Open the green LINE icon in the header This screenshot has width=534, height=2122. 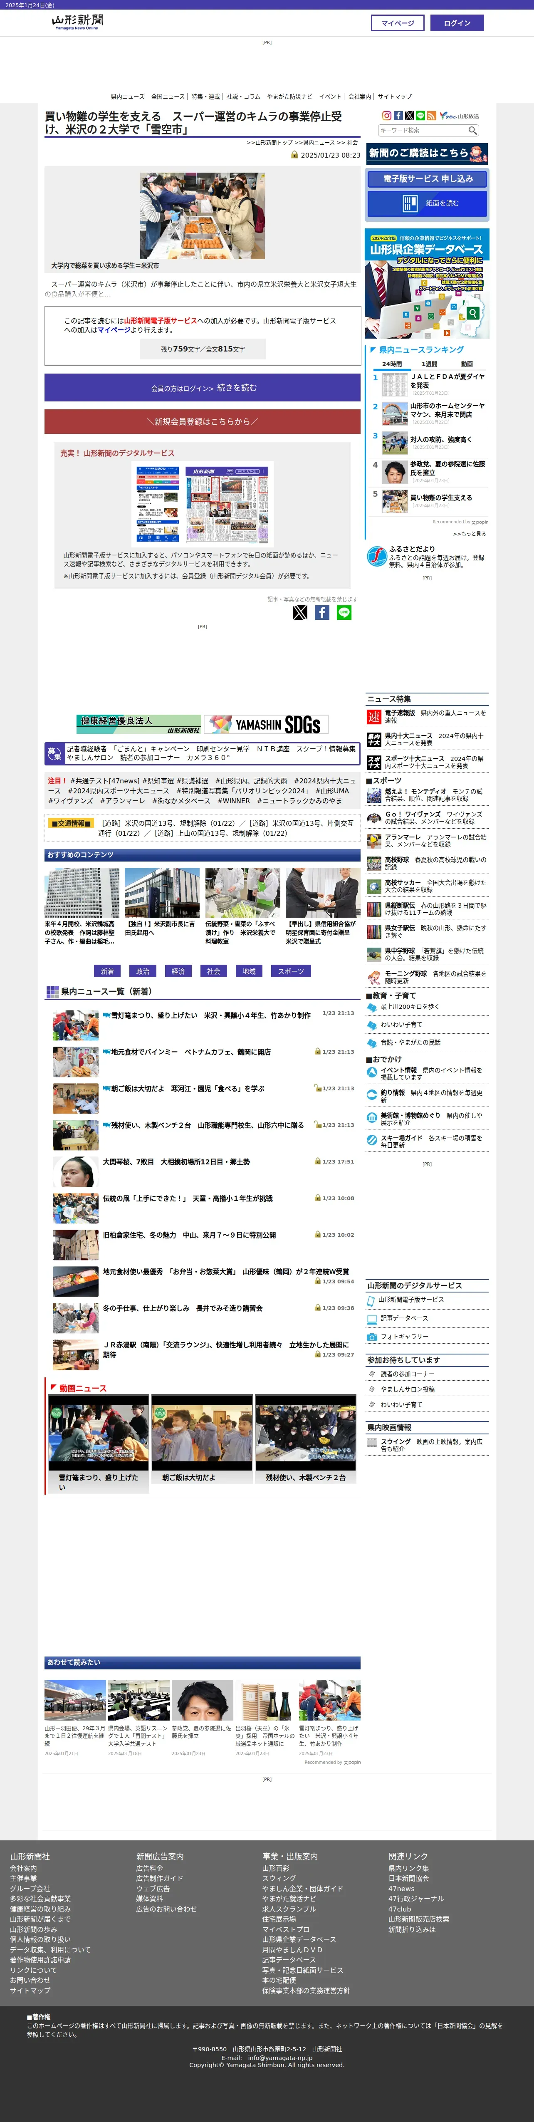click(x=420, y=116)
